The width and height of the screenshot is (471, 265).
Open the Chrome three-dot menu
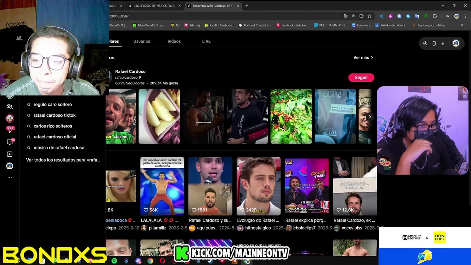[465, 16]
